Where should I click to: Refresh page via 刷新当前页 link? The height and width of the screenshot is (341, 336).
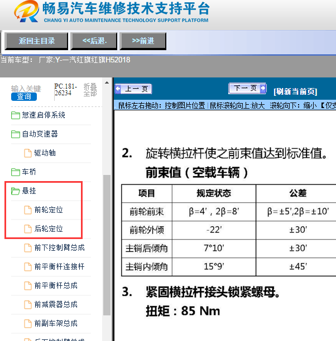[295, 91]
